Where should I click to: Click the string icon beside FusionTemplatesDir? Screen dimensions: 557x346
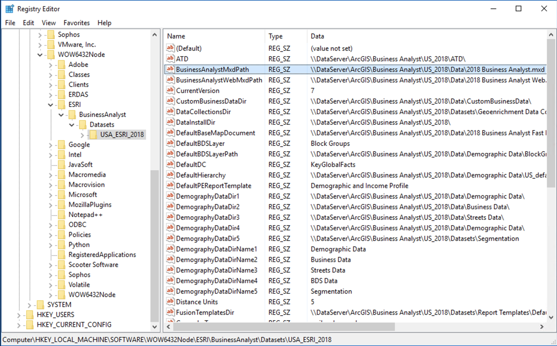click(x=170, y=312)
